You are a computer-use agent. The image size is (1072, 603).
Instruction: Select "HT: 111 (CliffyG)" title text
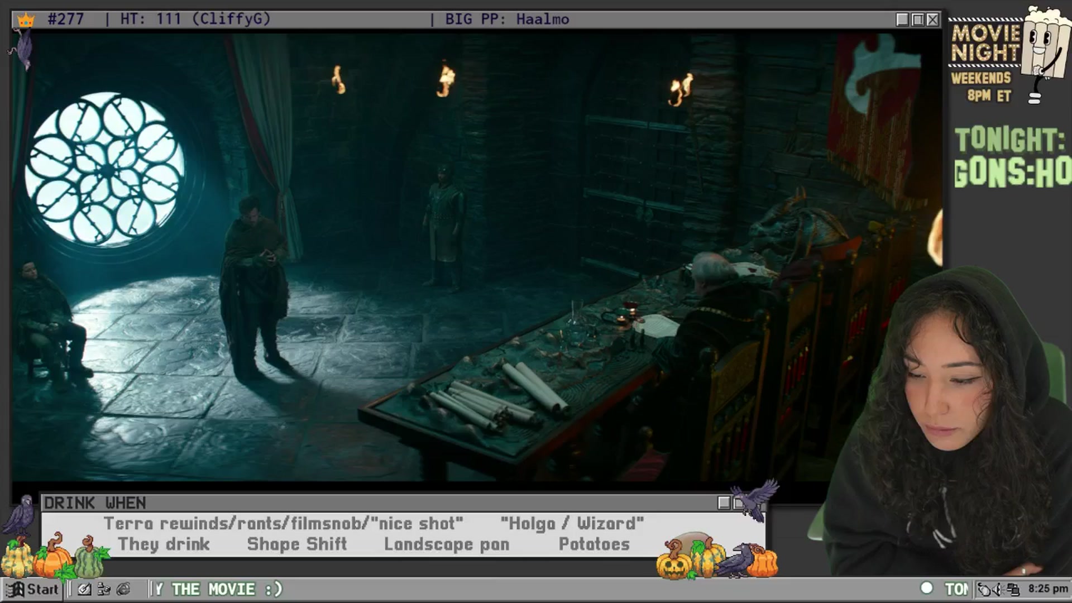(x=195, y=19)
